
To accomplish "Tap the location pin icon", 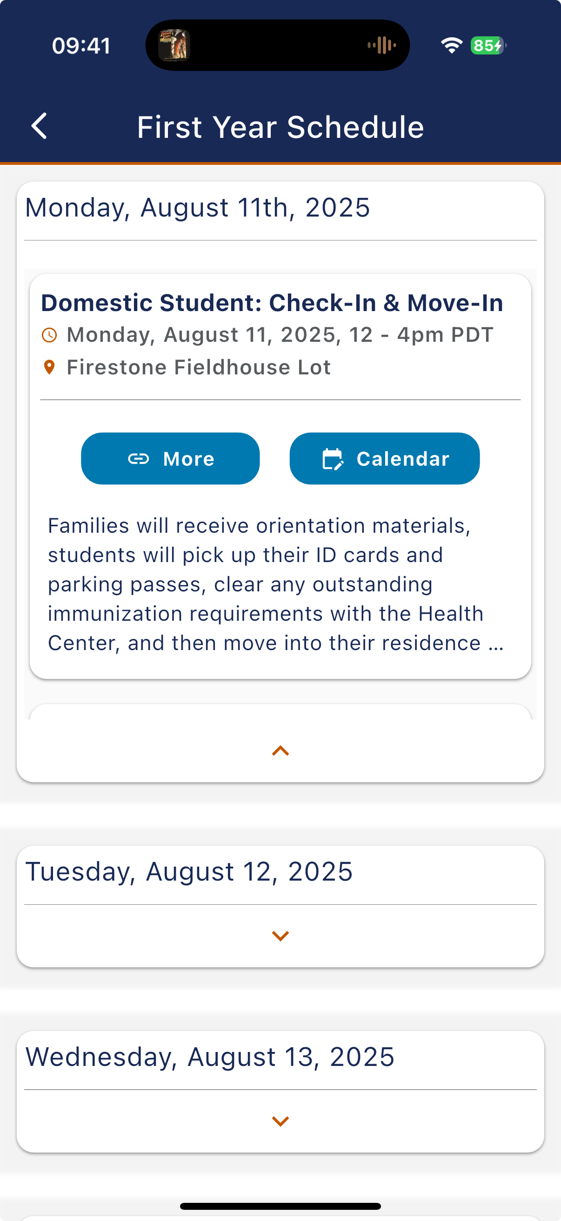I will (49, 367).
